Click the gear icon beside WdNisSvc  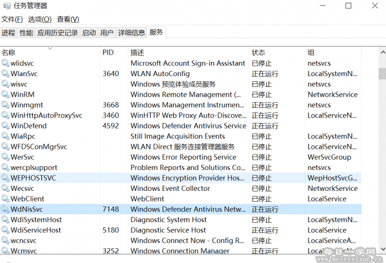coord(5,209)
